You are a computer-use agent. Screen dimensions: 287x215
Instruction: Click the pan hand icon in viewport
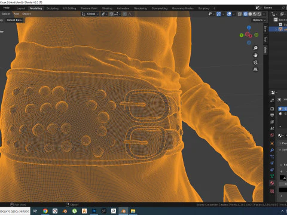pos(255,55)
